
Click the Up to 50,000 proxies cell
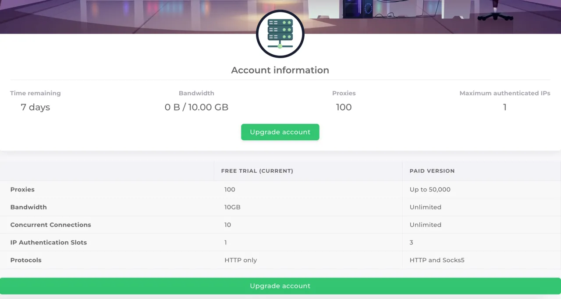coord(430,190)
